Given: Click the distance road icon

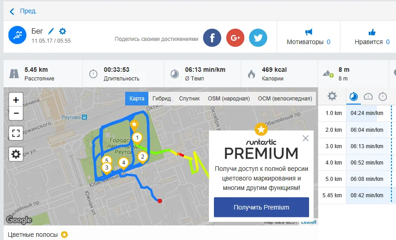Looking at the screenshot, I should click(x=14, y=74).
